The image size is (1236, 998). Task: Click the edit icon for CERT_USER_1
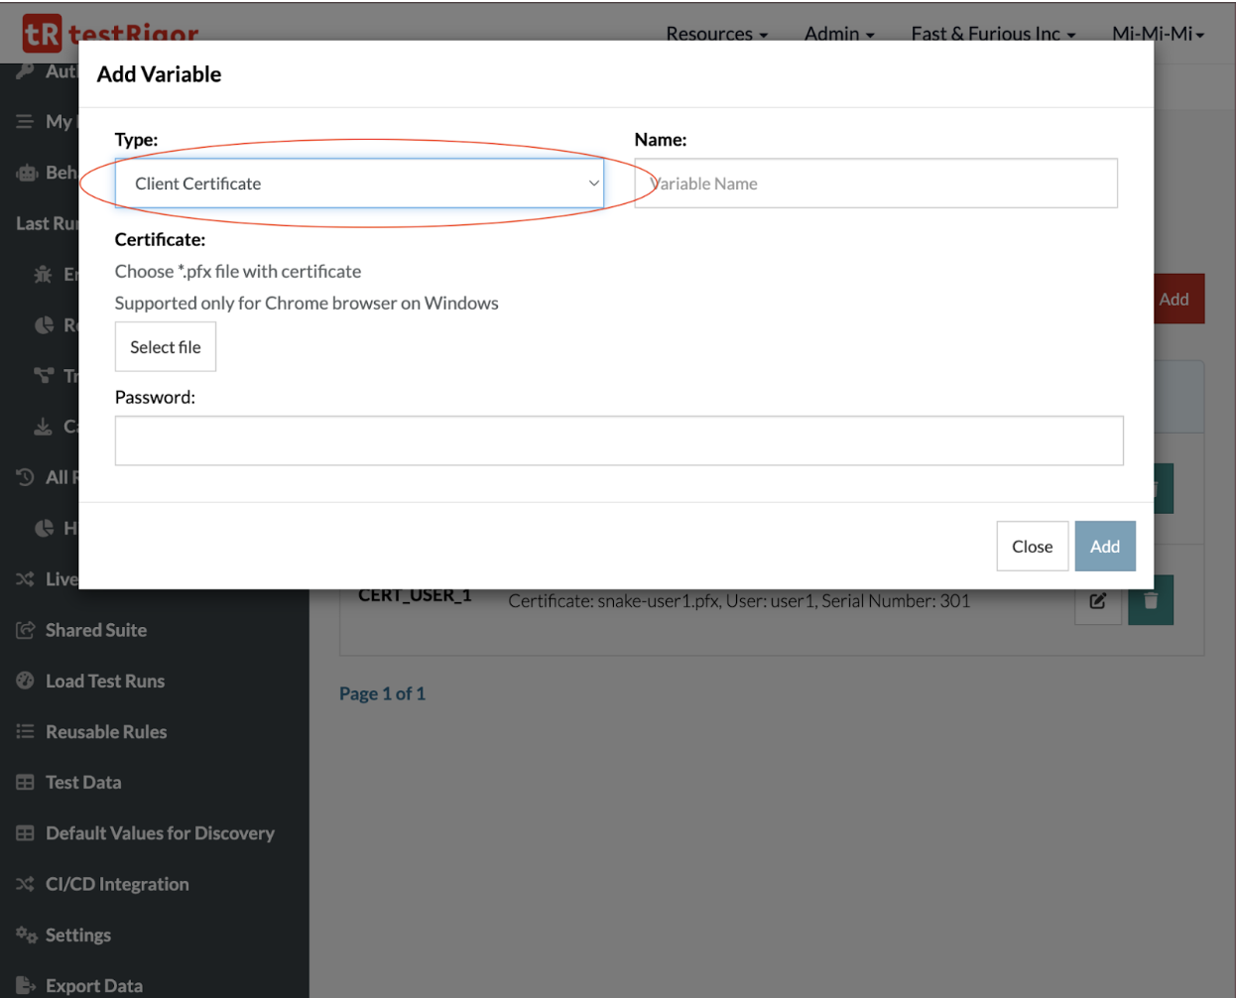1098,601
